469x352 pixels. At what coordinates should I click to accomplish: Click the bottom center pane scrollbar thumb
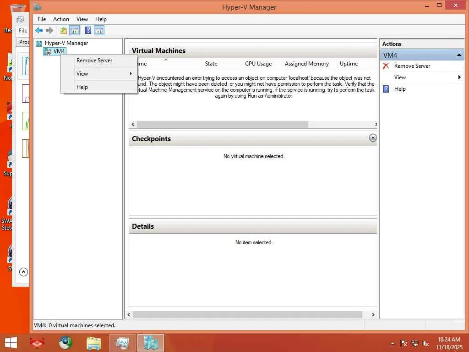click(247, 314)
